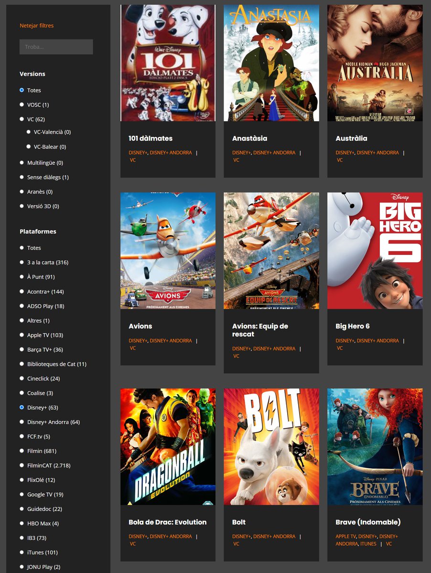Screen dimensions: 431x573
Task: Click DISNEY+ ANDORRA tag under Bolt
Action: coord(274,537)
